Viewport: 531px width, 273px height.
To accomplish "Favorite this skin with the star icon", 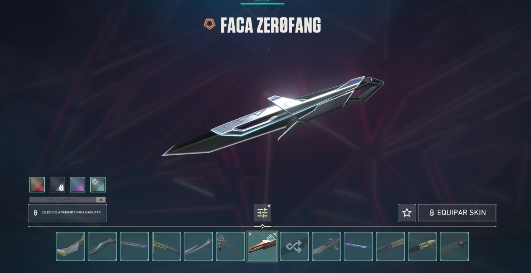I will click(407, 213).
